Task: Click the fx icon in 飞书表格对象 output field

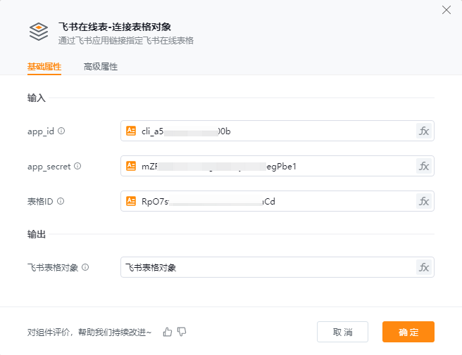Action: (x=424, y=267)
